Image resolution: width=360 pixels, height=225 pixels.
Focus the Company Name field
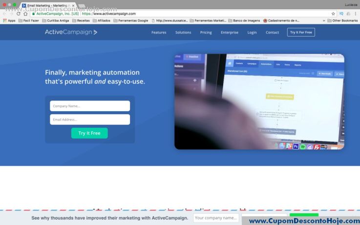click(90, 106)
